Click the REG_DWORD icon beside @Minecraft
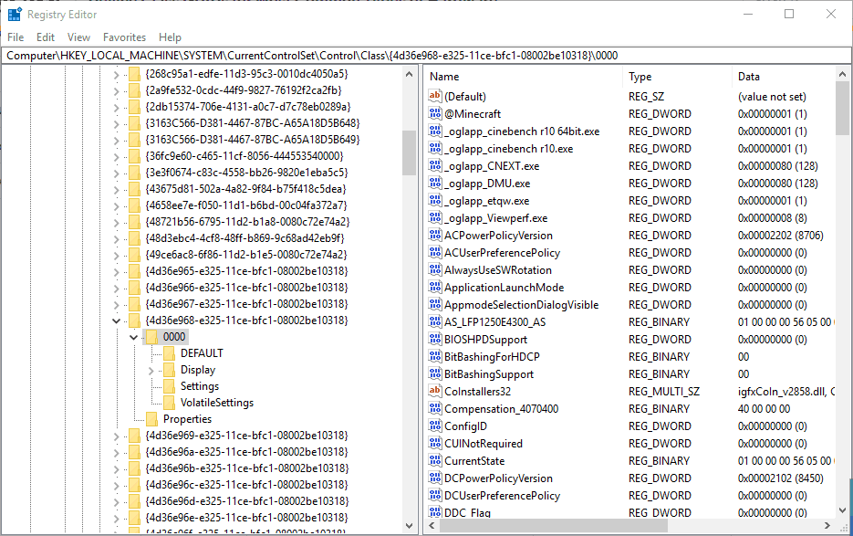853x536 pixels. (x=436, y=113)
